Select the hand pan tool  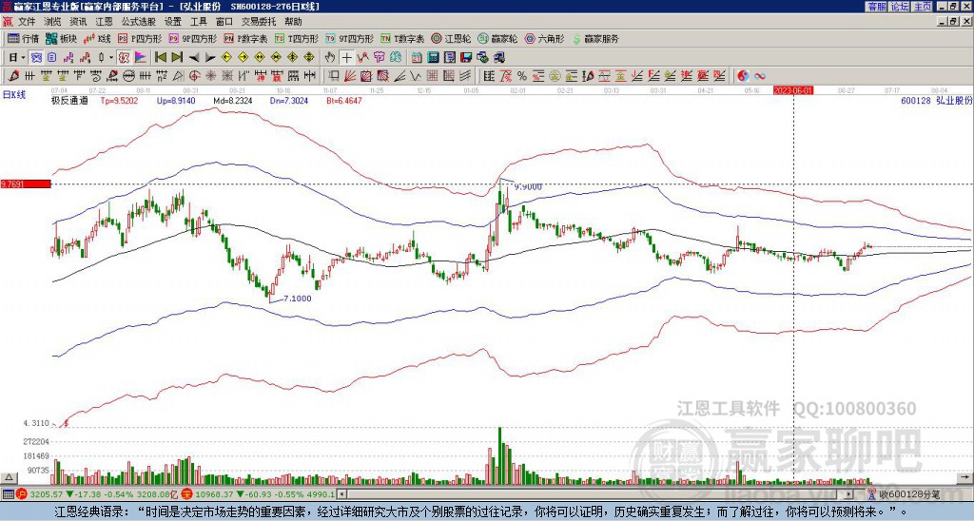(x=330, y=58)
